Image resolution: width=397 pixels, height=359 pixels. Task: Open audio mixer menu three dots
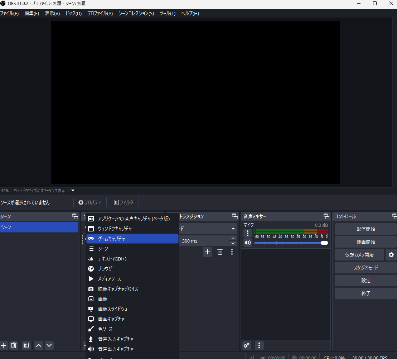pyautogui.click(x=259, y=345)
